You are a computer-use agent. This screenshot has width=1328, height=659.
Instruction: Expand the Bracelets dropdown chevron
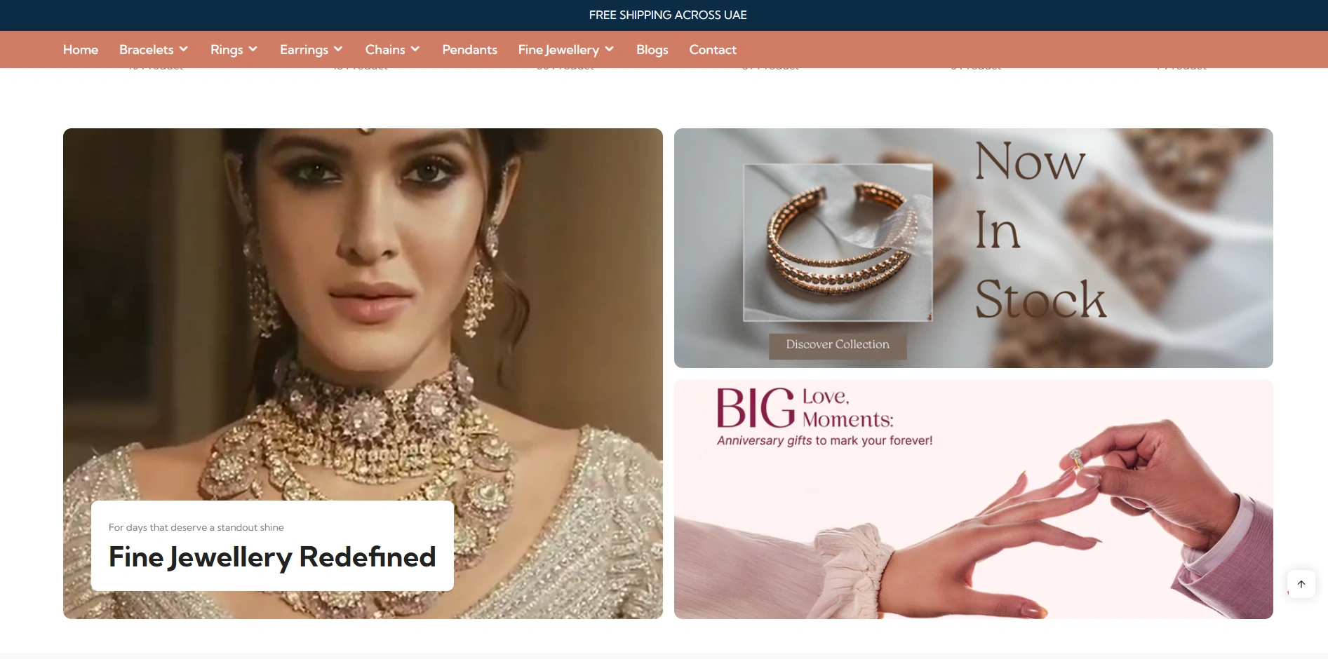point(184,49)
